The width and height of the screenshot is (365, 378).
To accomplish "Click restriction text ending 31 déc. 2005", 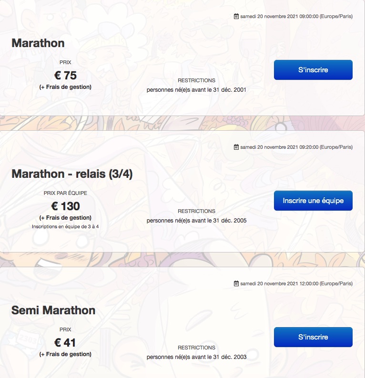I will point(197,221).
